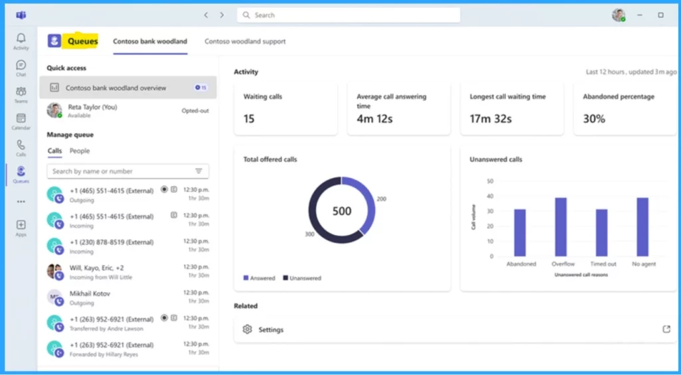The width and height of the screenshot is (681, 375).
Task: Click the Will, Kayo, Eric group avatar
Action: coord(56,272)
